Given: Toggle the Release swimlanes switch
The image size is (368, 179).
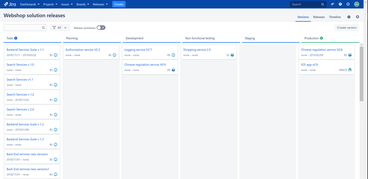Looking at the screenshot, I should (101, 28).
